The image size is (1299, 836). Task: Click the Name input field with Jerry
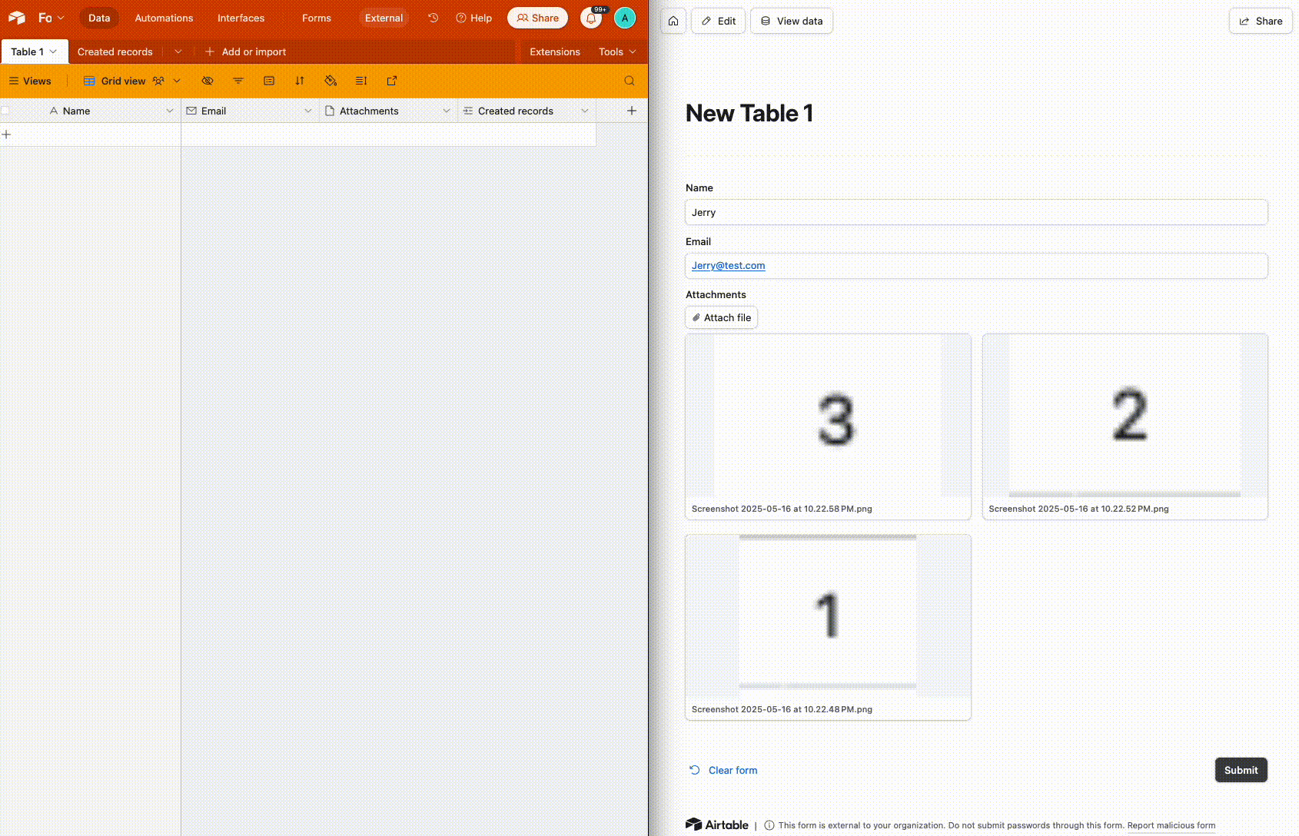click(x=976, y=212)
